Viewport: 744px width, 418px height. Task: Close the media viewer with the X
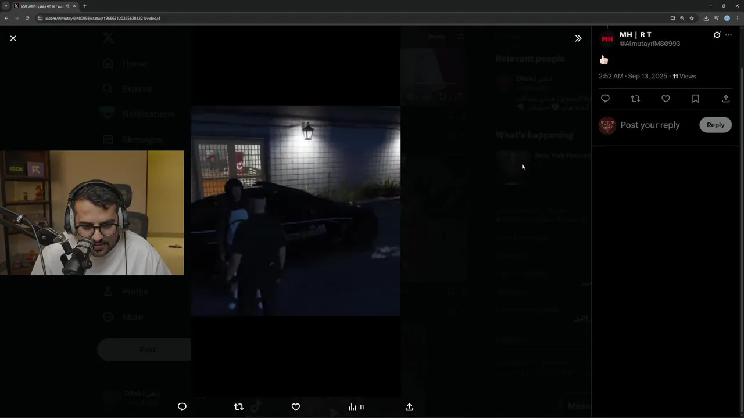click(x=13, y=38)
